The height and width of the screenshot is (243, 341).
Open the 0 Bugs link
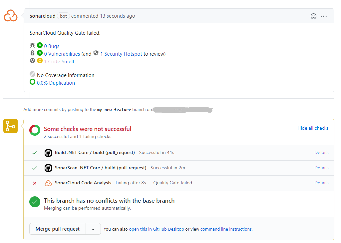52,46
